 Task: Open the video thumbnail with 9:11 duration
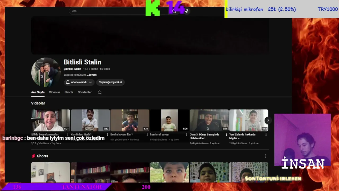pyautogui.click(x=209, y=120)
